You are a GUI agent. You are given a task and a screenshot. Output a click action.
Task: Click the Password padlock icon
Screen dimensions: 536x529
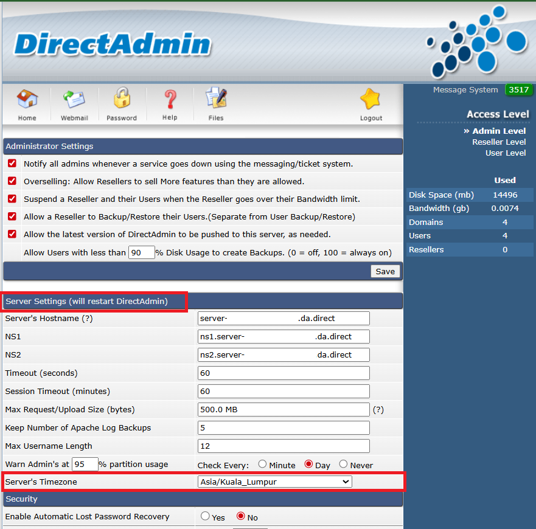[x=122, y=98]
